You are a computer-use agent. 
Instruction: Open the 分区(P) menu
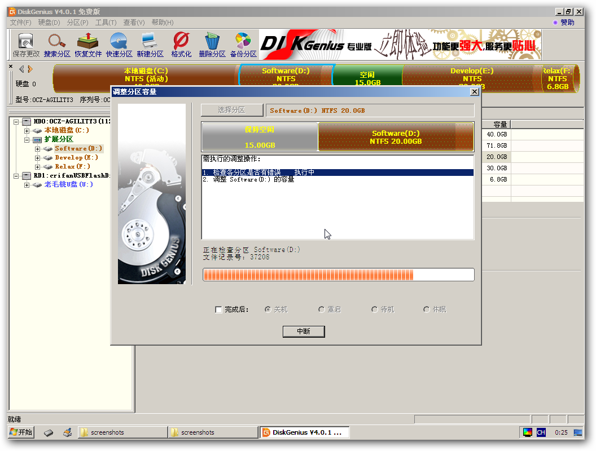pos(77,23)
